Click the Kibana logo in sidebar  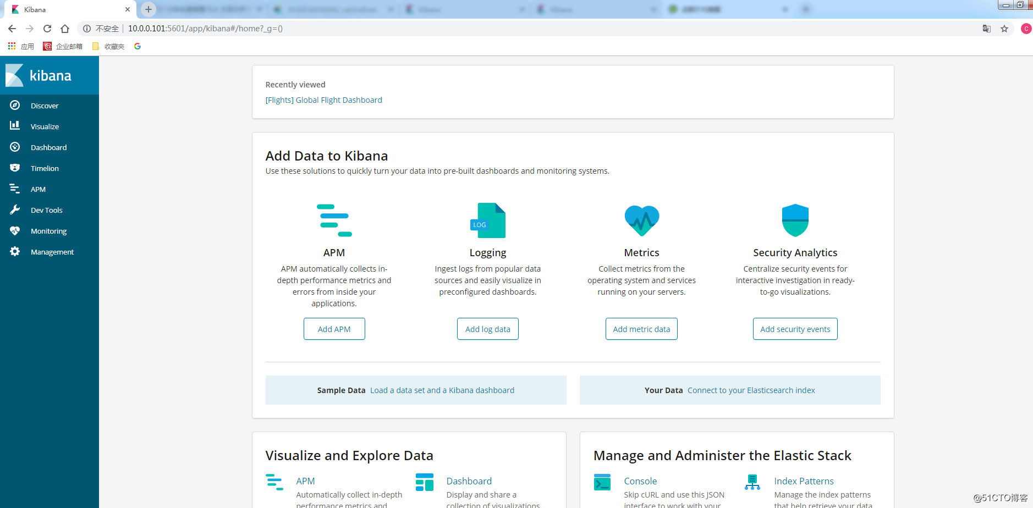(x=39, y=75)
